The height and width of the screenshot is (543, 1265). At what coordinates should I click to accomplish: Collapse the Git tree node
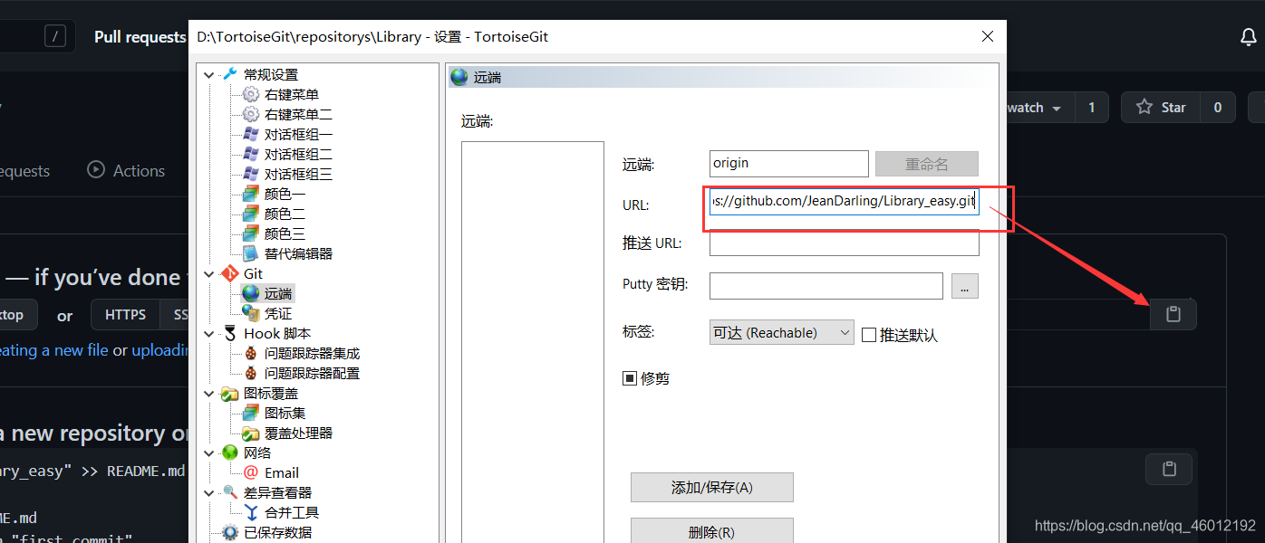point(209,273)
